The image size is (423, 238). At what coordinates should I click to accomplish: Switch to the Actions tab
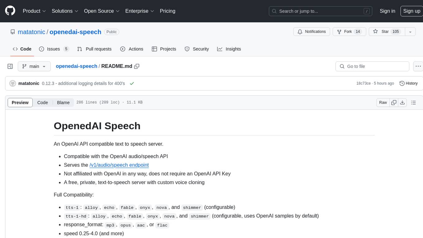pos(132,49)
